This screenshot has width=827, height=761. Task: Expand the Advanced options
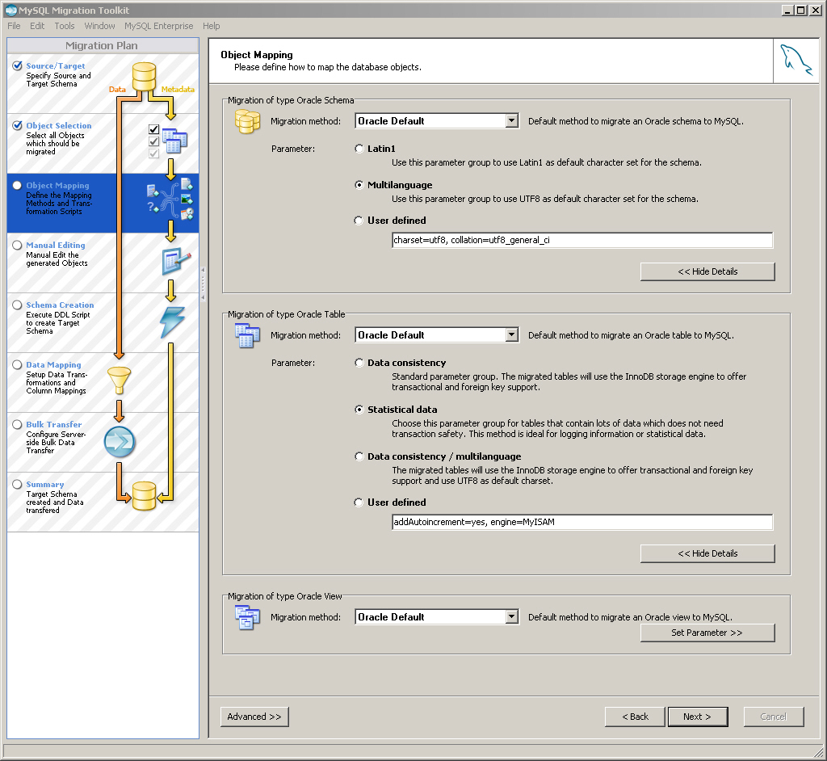tap(254, 717)
